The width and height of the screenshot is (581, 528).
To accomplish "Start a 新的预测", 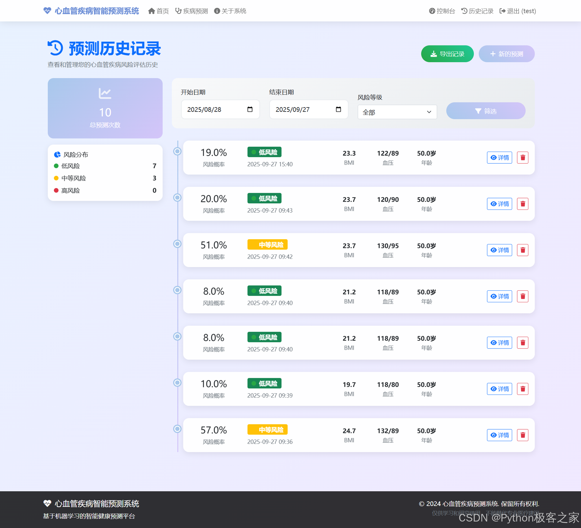I will (x=506, y=54).
